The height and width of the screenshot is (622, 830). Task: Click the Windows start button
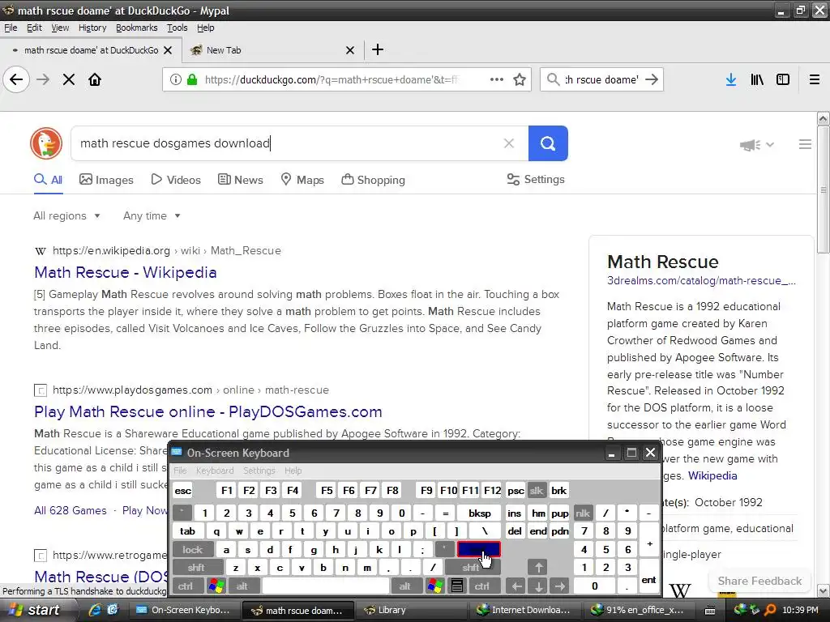click(x=35, y=610)
